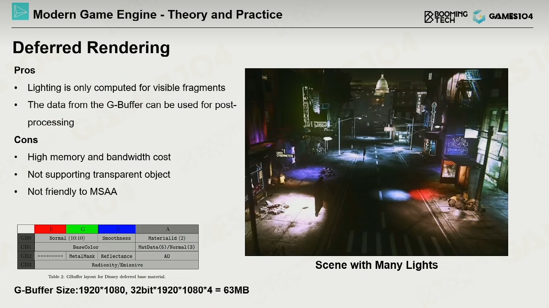Select the "Modern Game Engine - Theory and Practice" header
Screen dimensions: 549x308
pyautogui.click(x=158, y=15)
